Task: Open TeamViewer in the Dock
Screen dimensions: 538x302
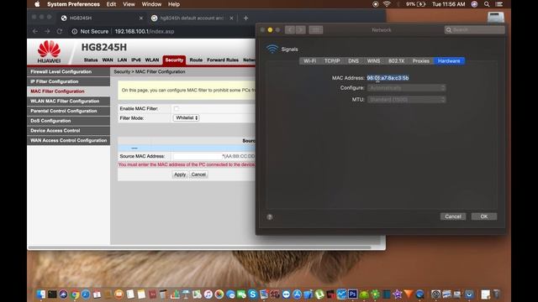Action: tap(287, 294)
